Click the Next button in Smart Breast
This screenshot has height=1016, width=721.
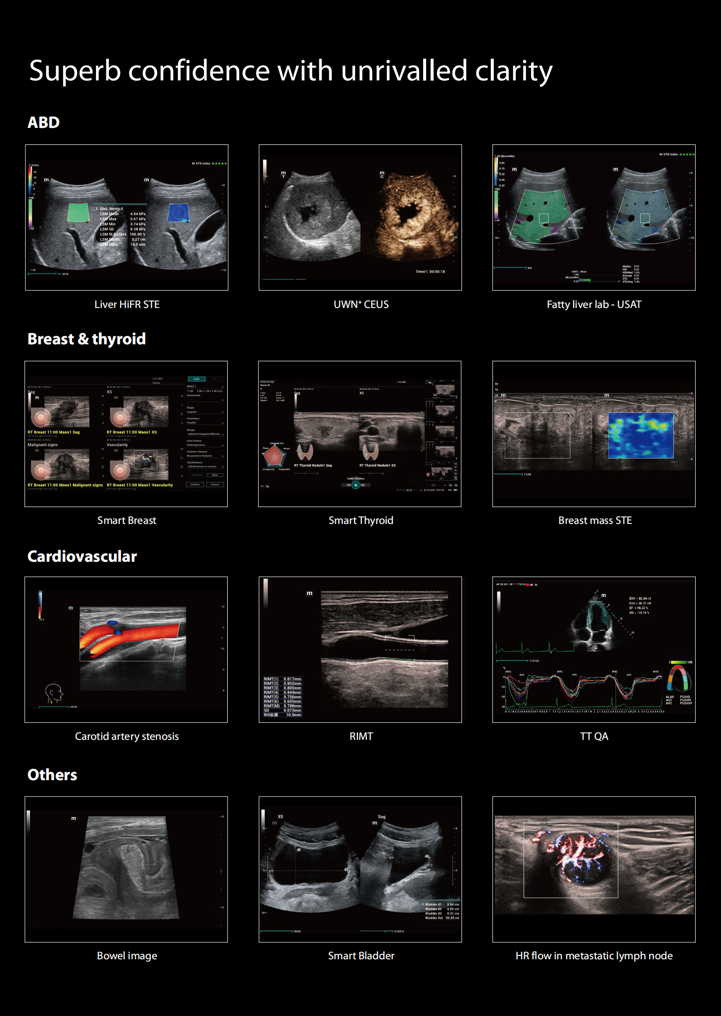tap(215, 475)
